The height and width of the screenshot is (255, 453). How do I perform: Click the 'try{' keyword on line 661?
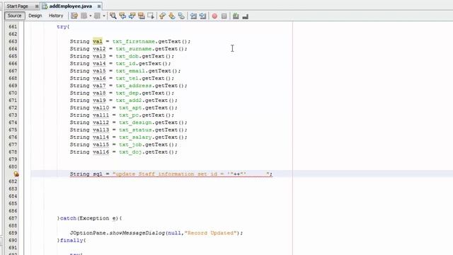pos(63,27)
